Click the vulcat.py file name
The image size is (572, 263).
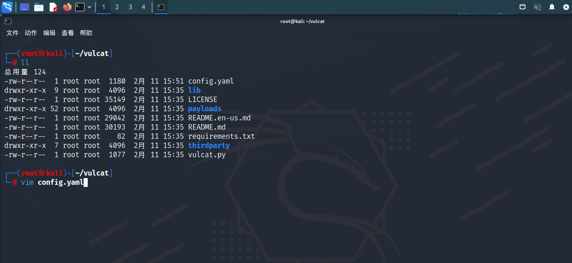[x=207, y=155]
